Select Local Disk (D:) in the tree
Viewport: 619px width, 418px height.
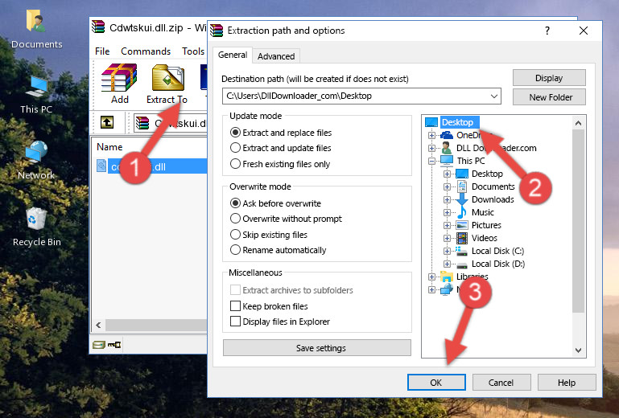pyautogui.click(x=497, y=264)
